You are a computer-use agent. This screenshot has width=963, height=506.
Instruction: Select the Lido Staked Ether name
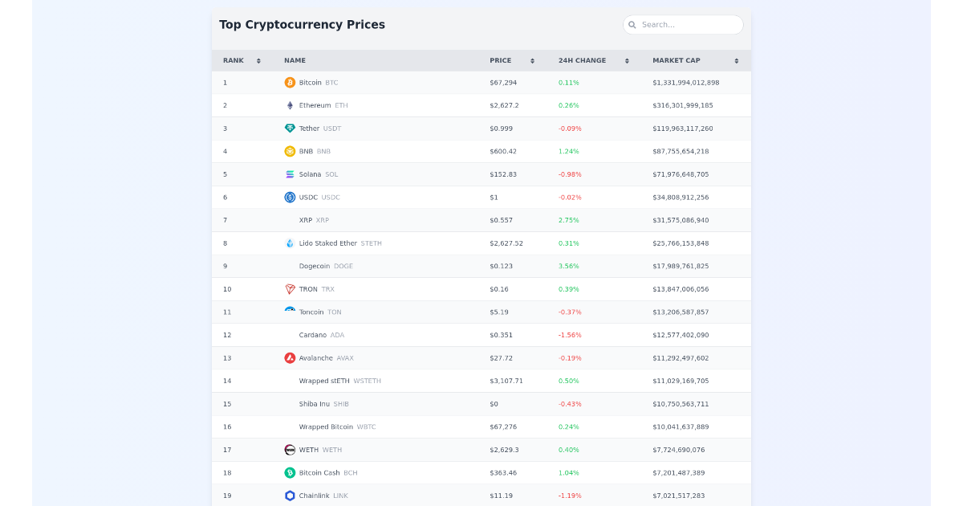tap(327, 243)
